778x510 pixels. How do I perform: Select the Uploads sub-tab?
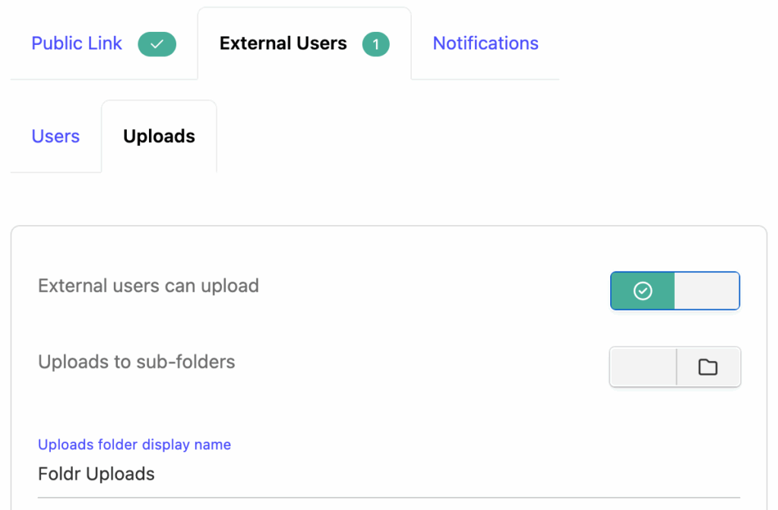[x=159, y=137]
